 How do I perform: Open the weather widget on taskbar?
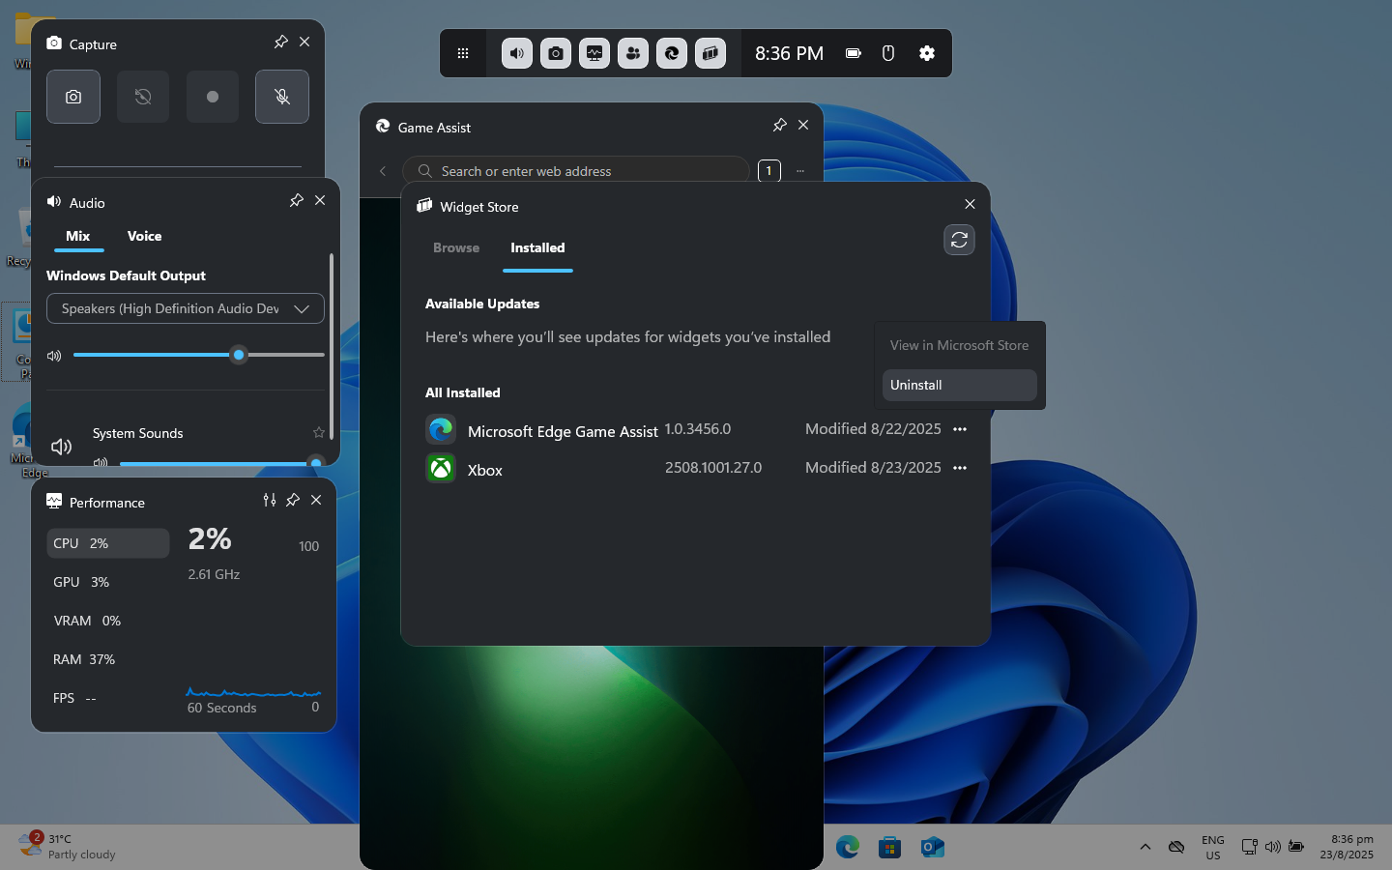tap(68, 846)
